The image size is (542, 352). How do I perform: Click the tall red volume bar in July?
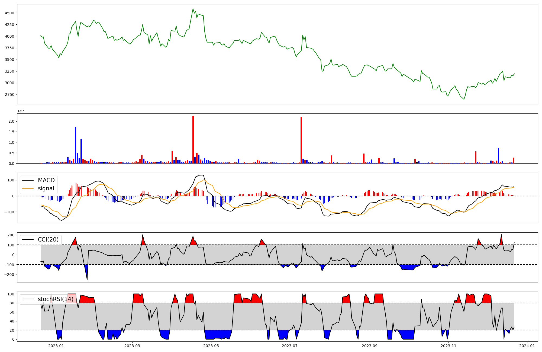[301, 140]
